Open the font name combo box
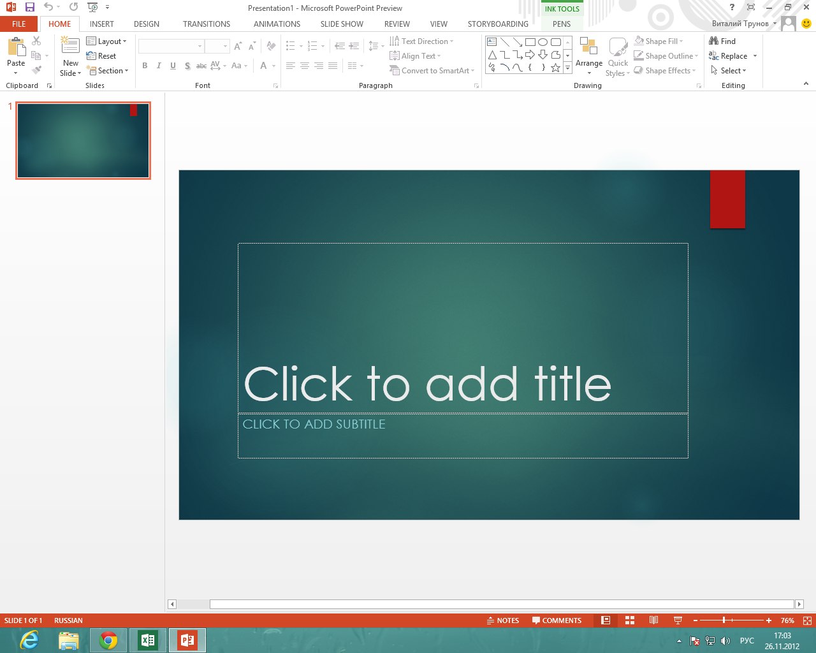Viewport: 816px width, 653px height. (171, 47)
